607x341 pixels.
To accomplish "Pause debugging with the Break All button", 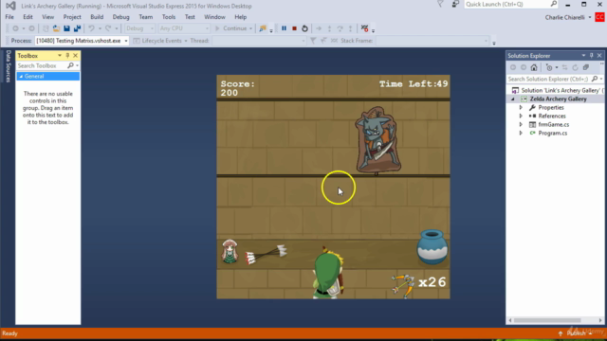I will (x=284, y=28).
